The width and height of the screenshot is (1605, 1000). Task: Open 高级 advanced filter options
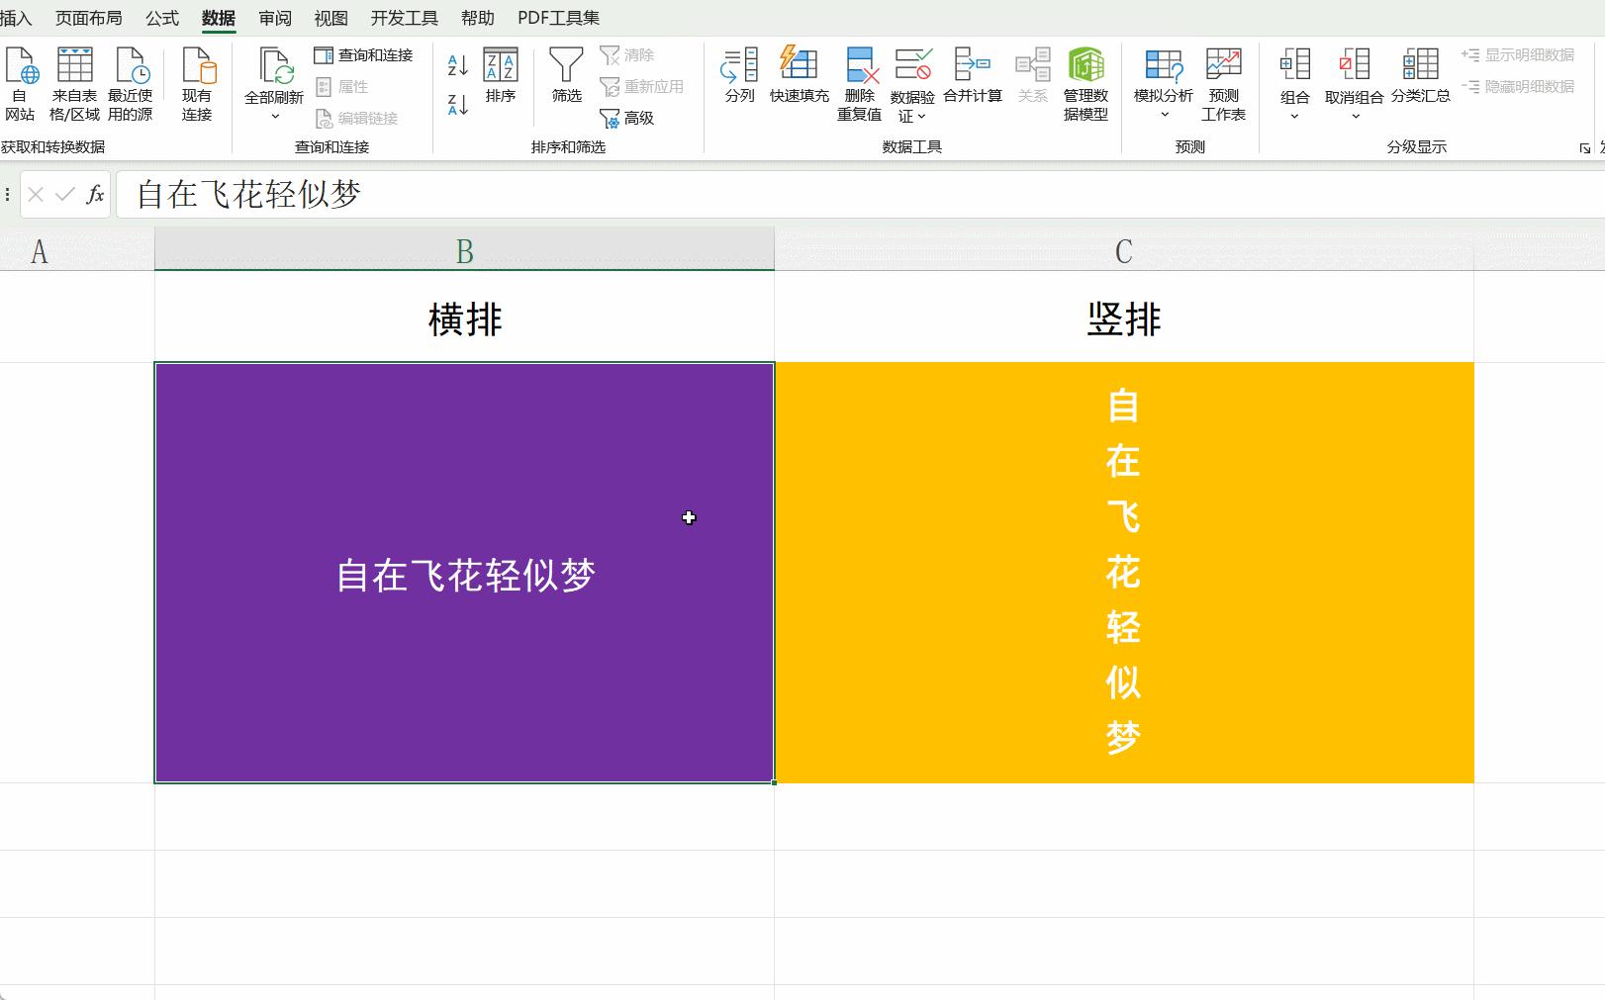coord(631,118)
